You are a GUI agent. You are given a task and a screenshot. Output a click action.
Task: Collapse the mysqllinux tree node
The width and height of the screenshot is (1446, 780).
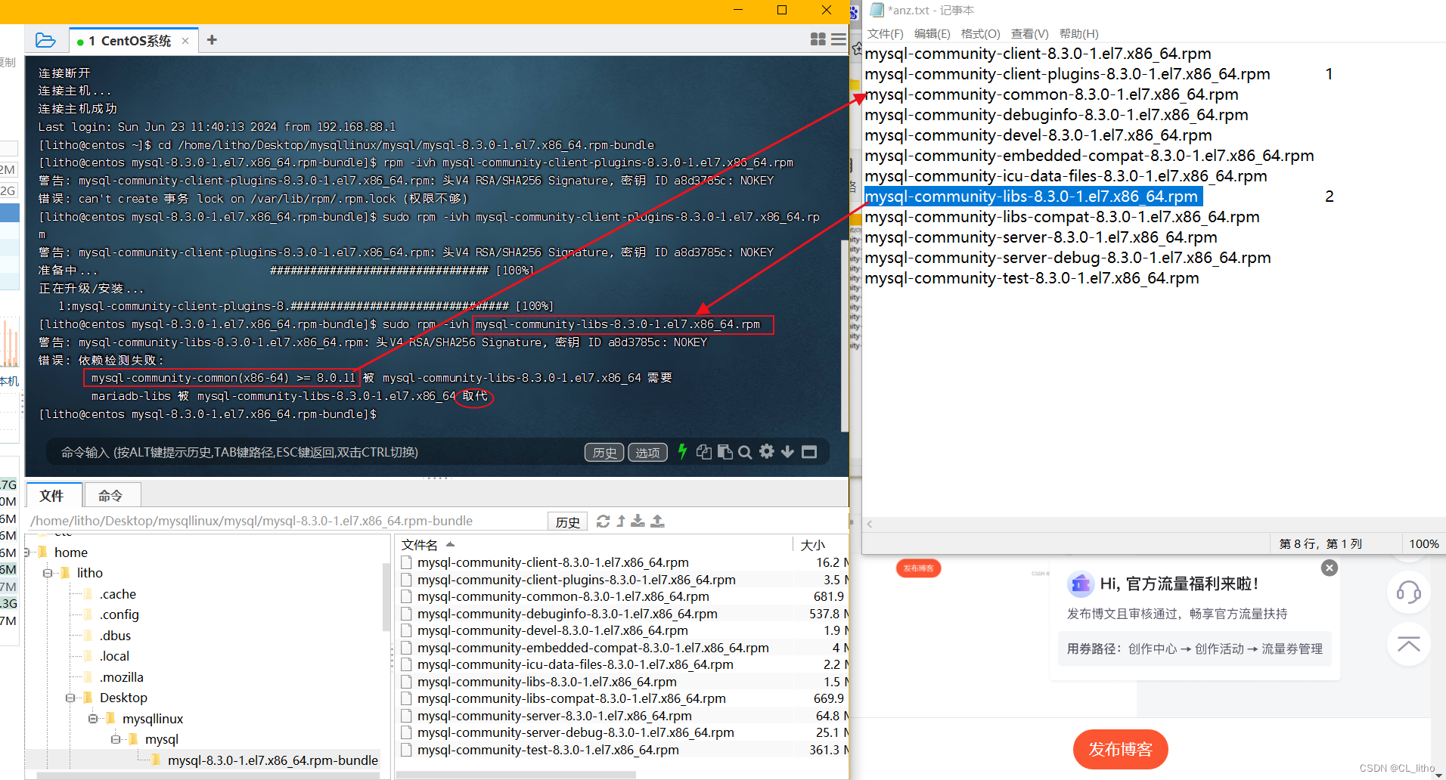[x=93, y=718]
